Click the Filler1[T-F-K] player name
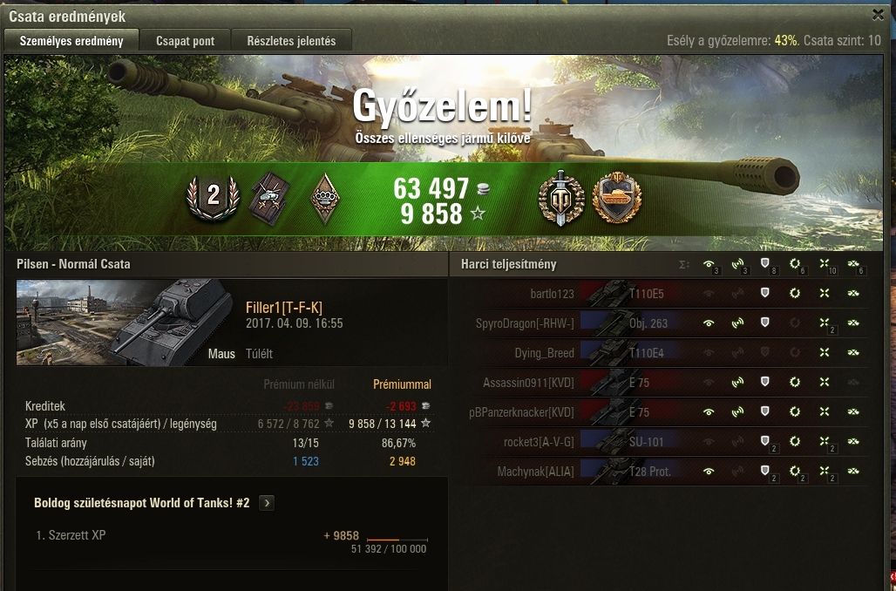Screen dimensions: 896x591 click(x=284, y=308)
